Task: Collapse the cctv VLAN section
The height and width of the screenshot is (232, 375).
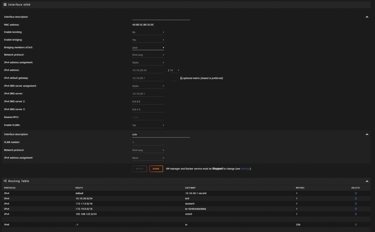Action: pos(367,135)
